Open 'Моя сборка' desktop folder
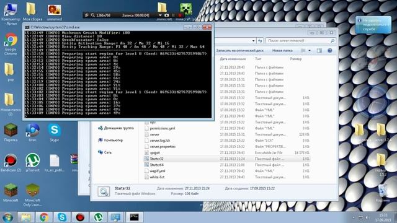The image size is (397, 223). click(32, 12)
